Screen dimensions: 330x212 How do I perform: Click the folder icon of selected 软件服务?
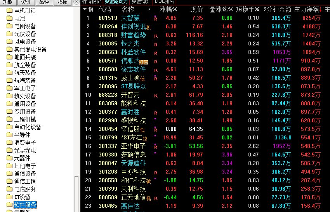coord(9,205)
